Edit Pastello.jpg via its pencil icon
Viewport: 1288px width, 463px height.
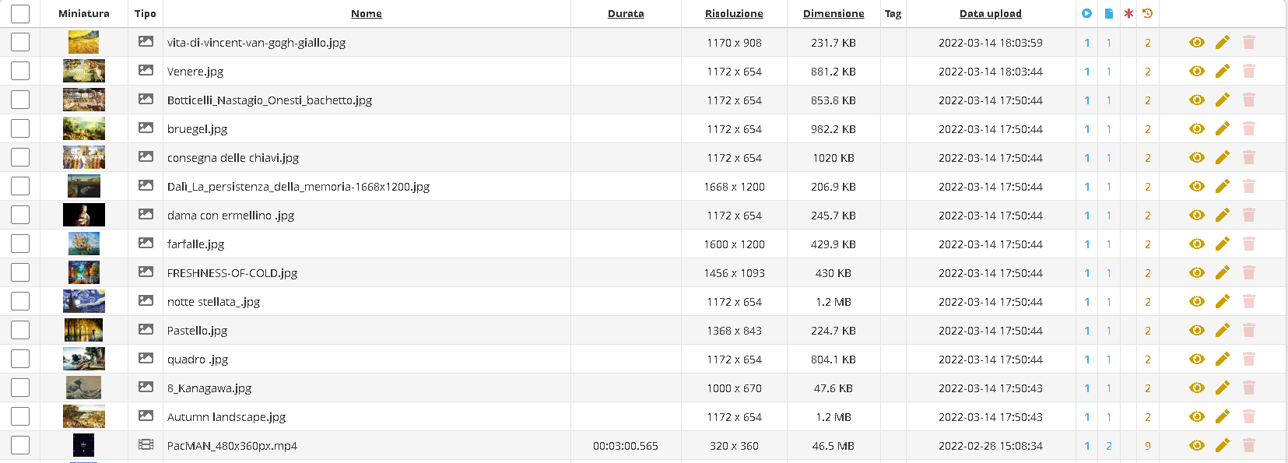point(1223,331)
